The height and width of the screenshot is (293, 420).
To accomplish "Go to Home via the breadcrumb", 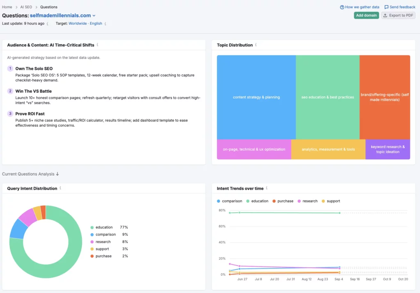I will pyautogui.click(x=7, y=7).
